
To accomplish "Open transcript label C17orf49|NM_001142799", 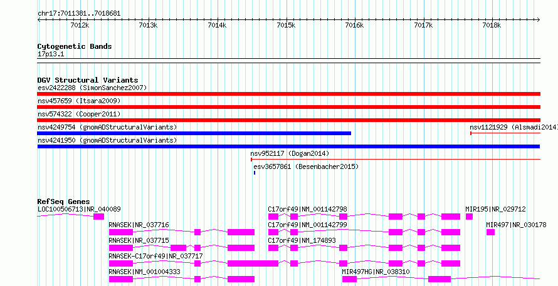I will pos(307,225).
